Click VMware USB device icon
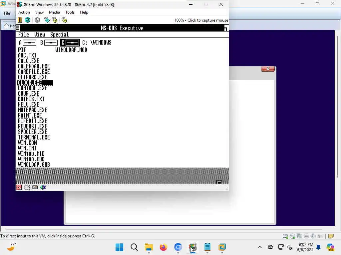This screenshot has height=255, width=341. point(320,236)
